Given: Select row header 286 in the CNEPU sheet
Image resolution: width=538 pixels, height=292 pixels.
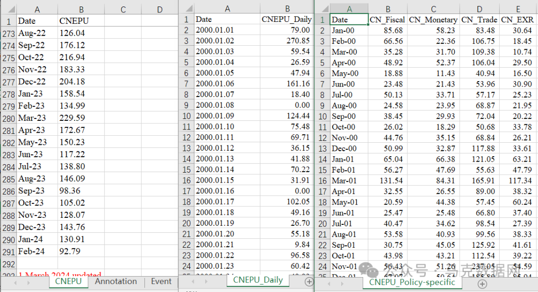Looking at the screenshot, I should (8, 191).
